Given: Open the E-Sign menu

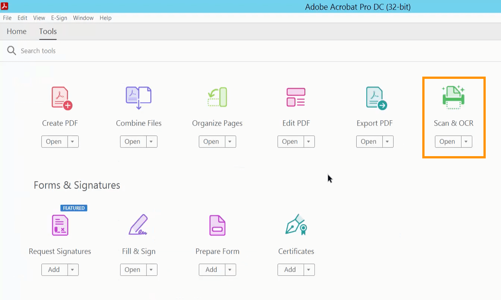Looking at the screenshot, I should (x=59, y=18).
